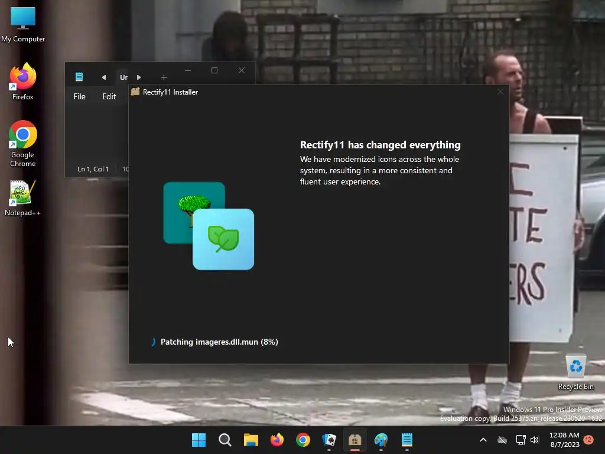Open the notification badge showing 12
Image resolution: width=605 pixels, height=454 pixels.
pyautogui.click(x=588, y=439)
